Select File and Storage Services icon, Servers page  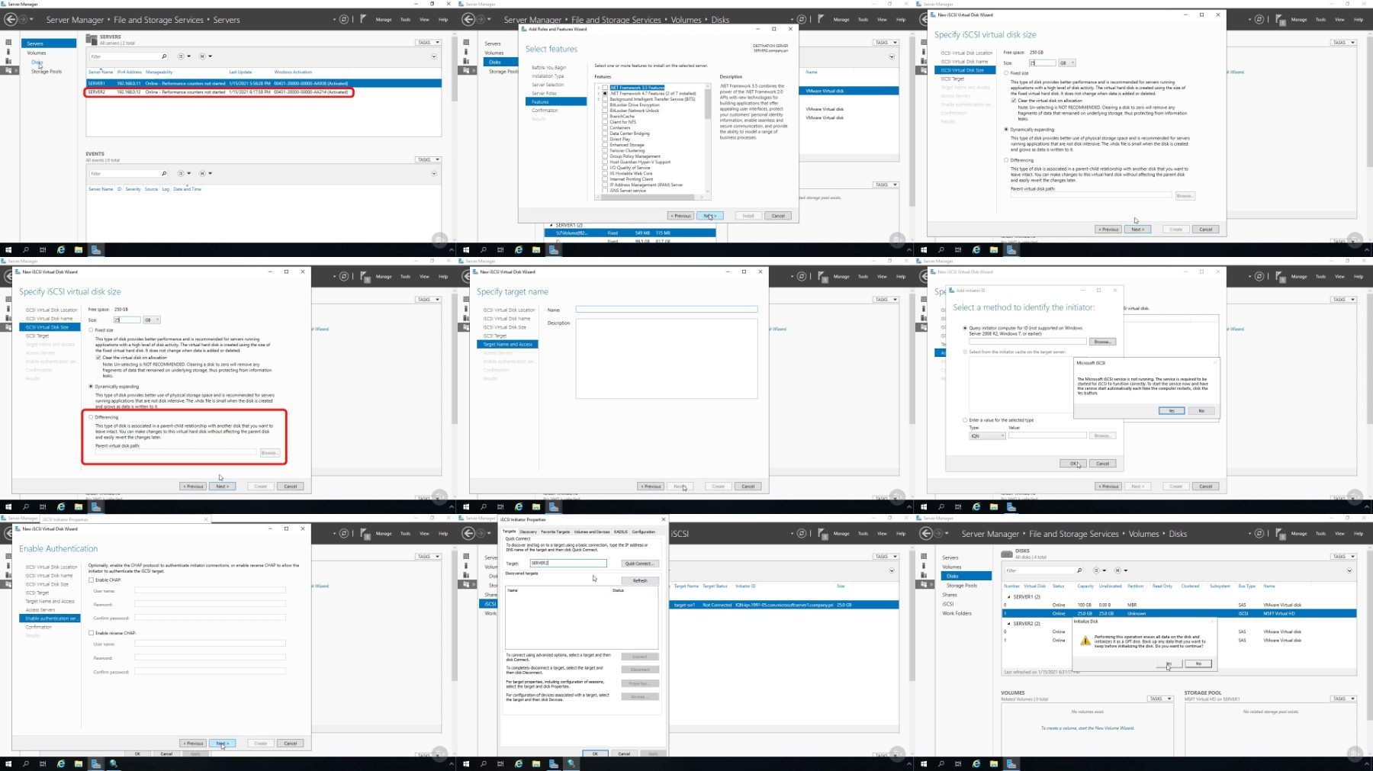pos(8,70)
